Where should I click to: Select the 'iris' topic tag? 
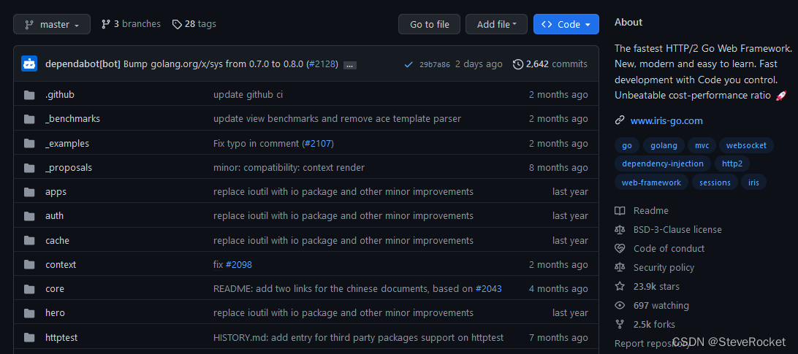pyautogui.click(x=753, y=182)
